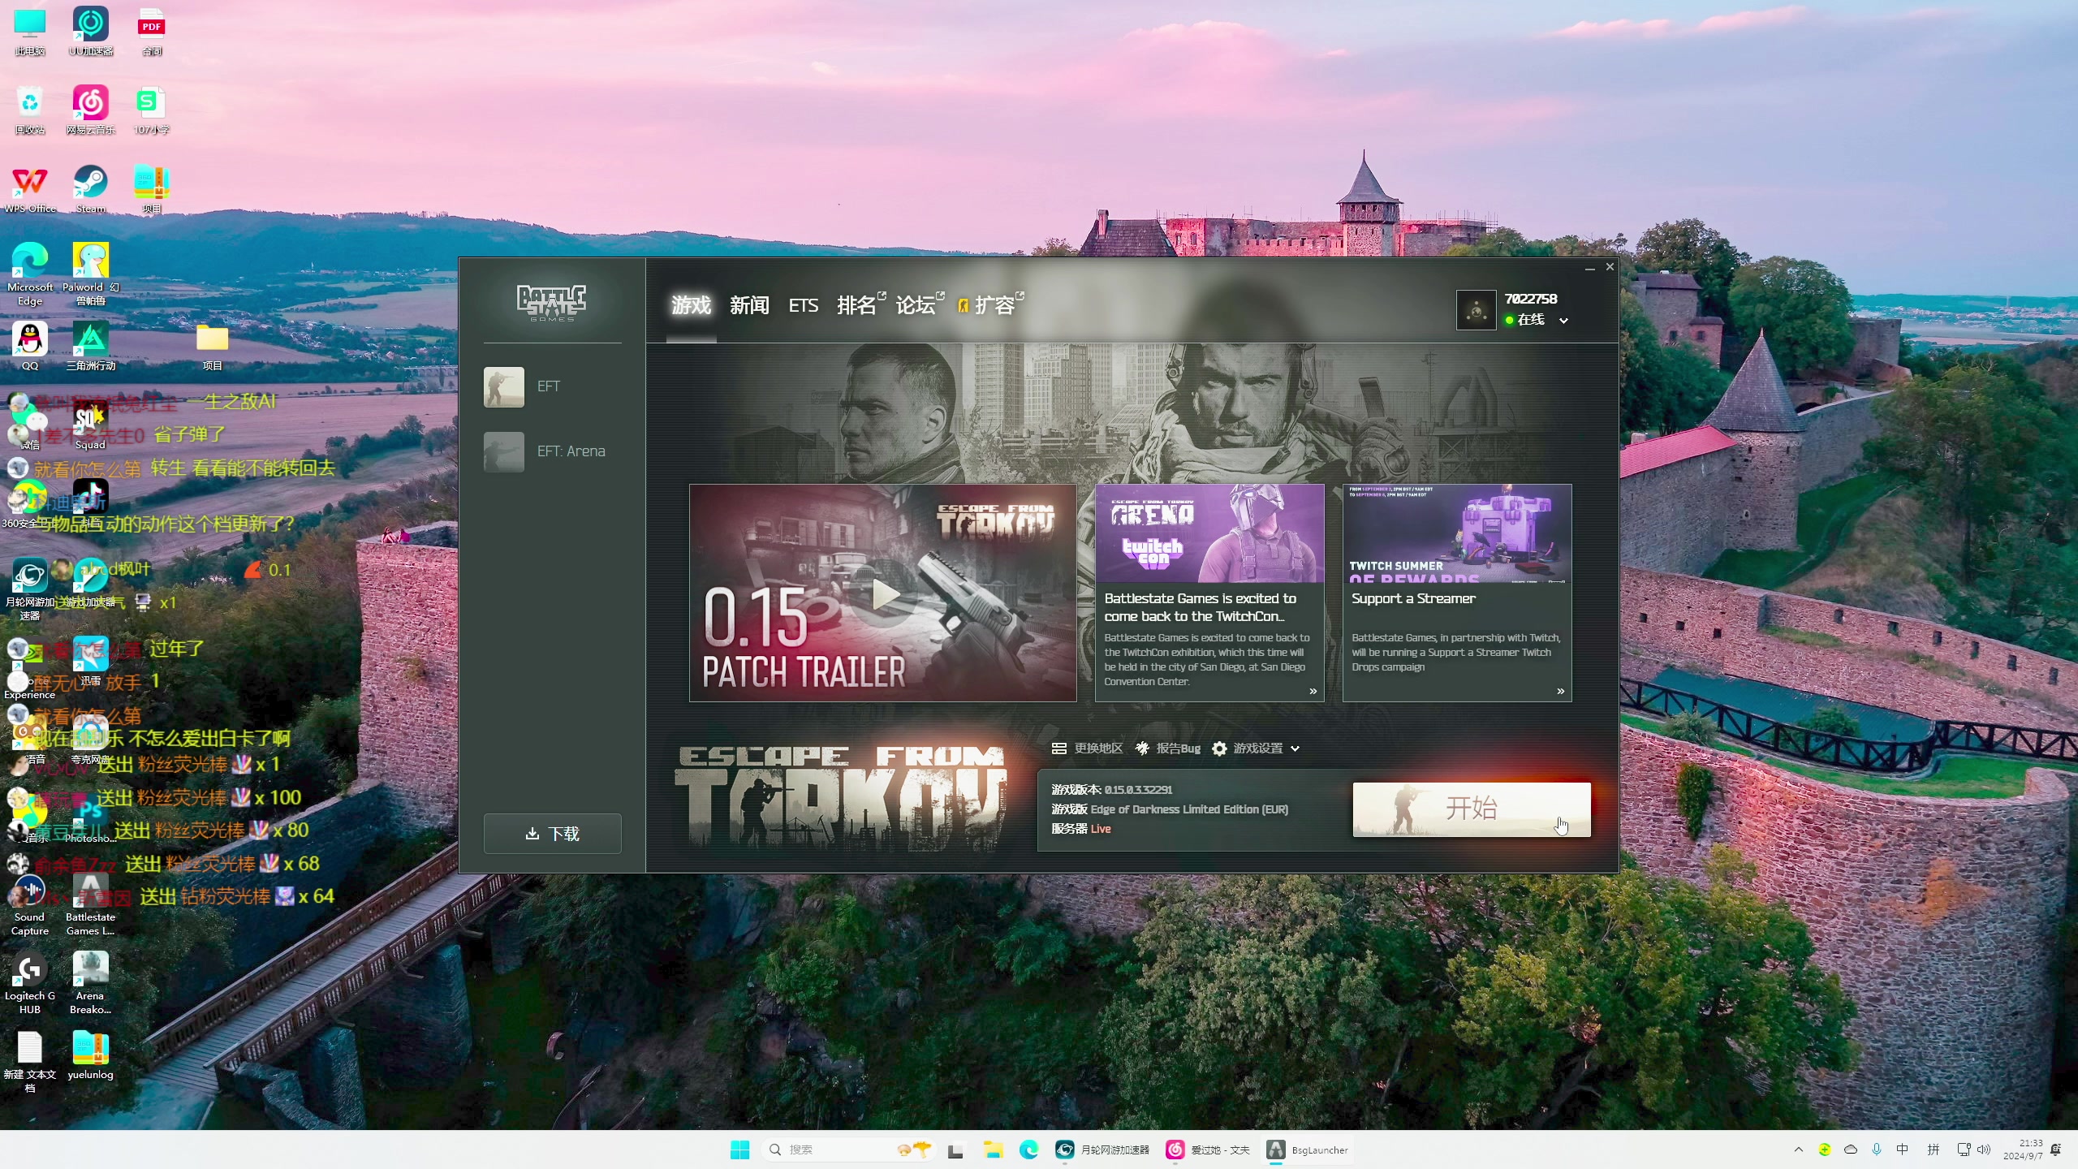2078x1169 pixels.
Task: Open WPS Office desktop icon
Action: [30, 189]
